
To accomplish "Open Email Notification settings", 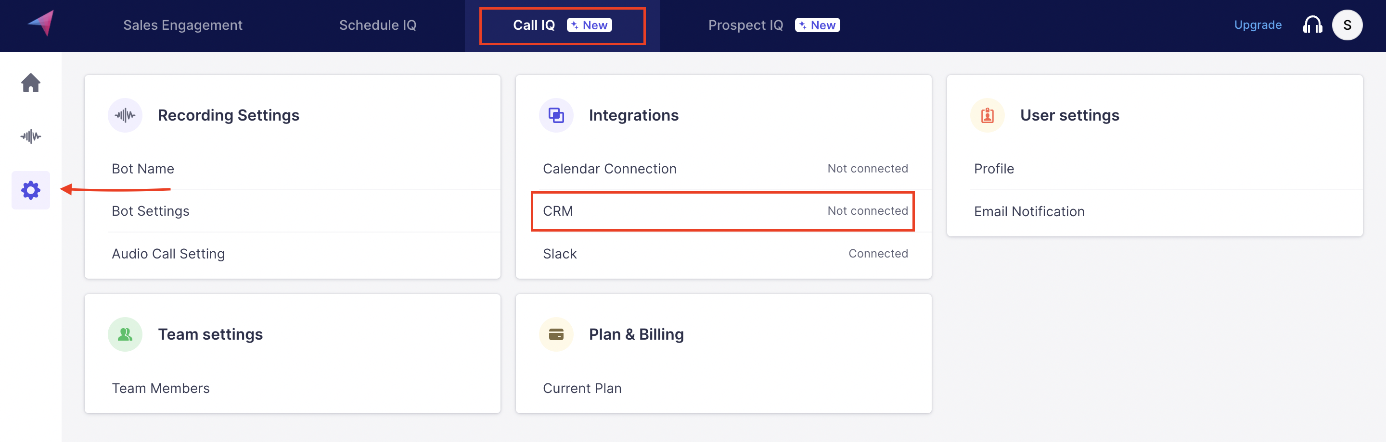I will click(1029, 211).
